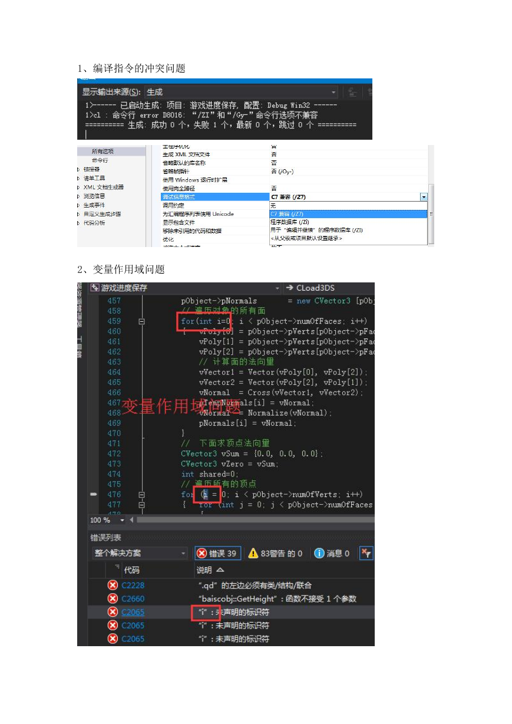Select the 调用约定 property row
The image size is (512, 724).
click(215, 206)
